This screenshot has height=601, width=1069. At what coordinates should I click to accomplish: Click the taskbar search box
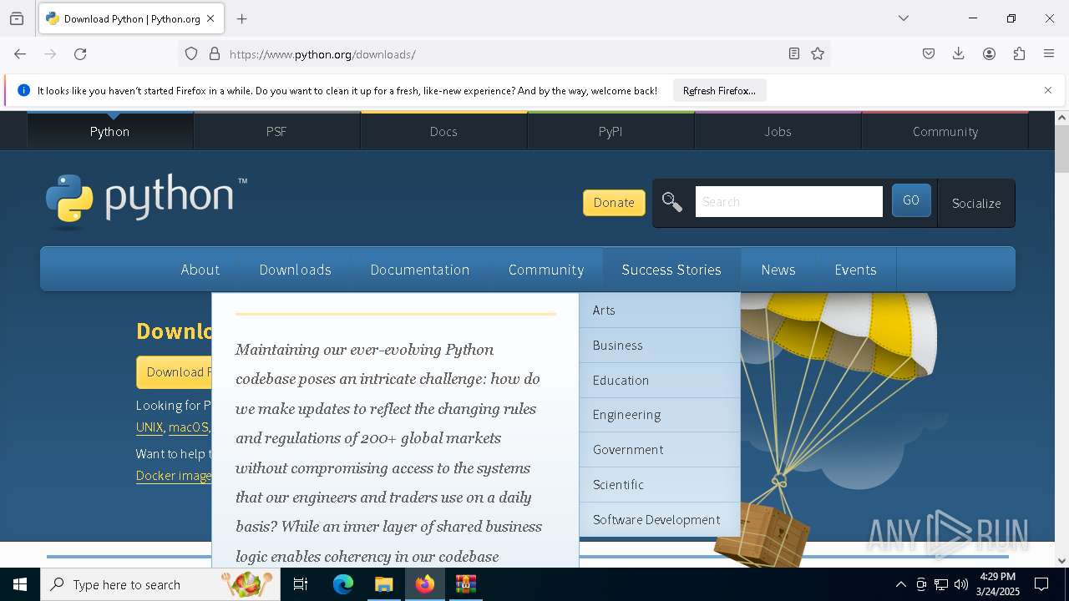pyautogui.click(x=160, y=584)
